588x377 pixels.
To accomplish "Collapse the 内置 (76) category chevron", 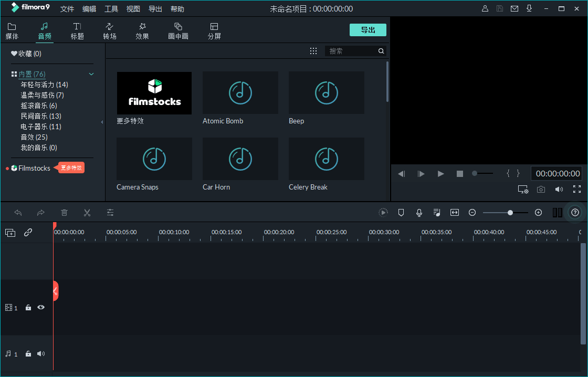I will [91, 74].
